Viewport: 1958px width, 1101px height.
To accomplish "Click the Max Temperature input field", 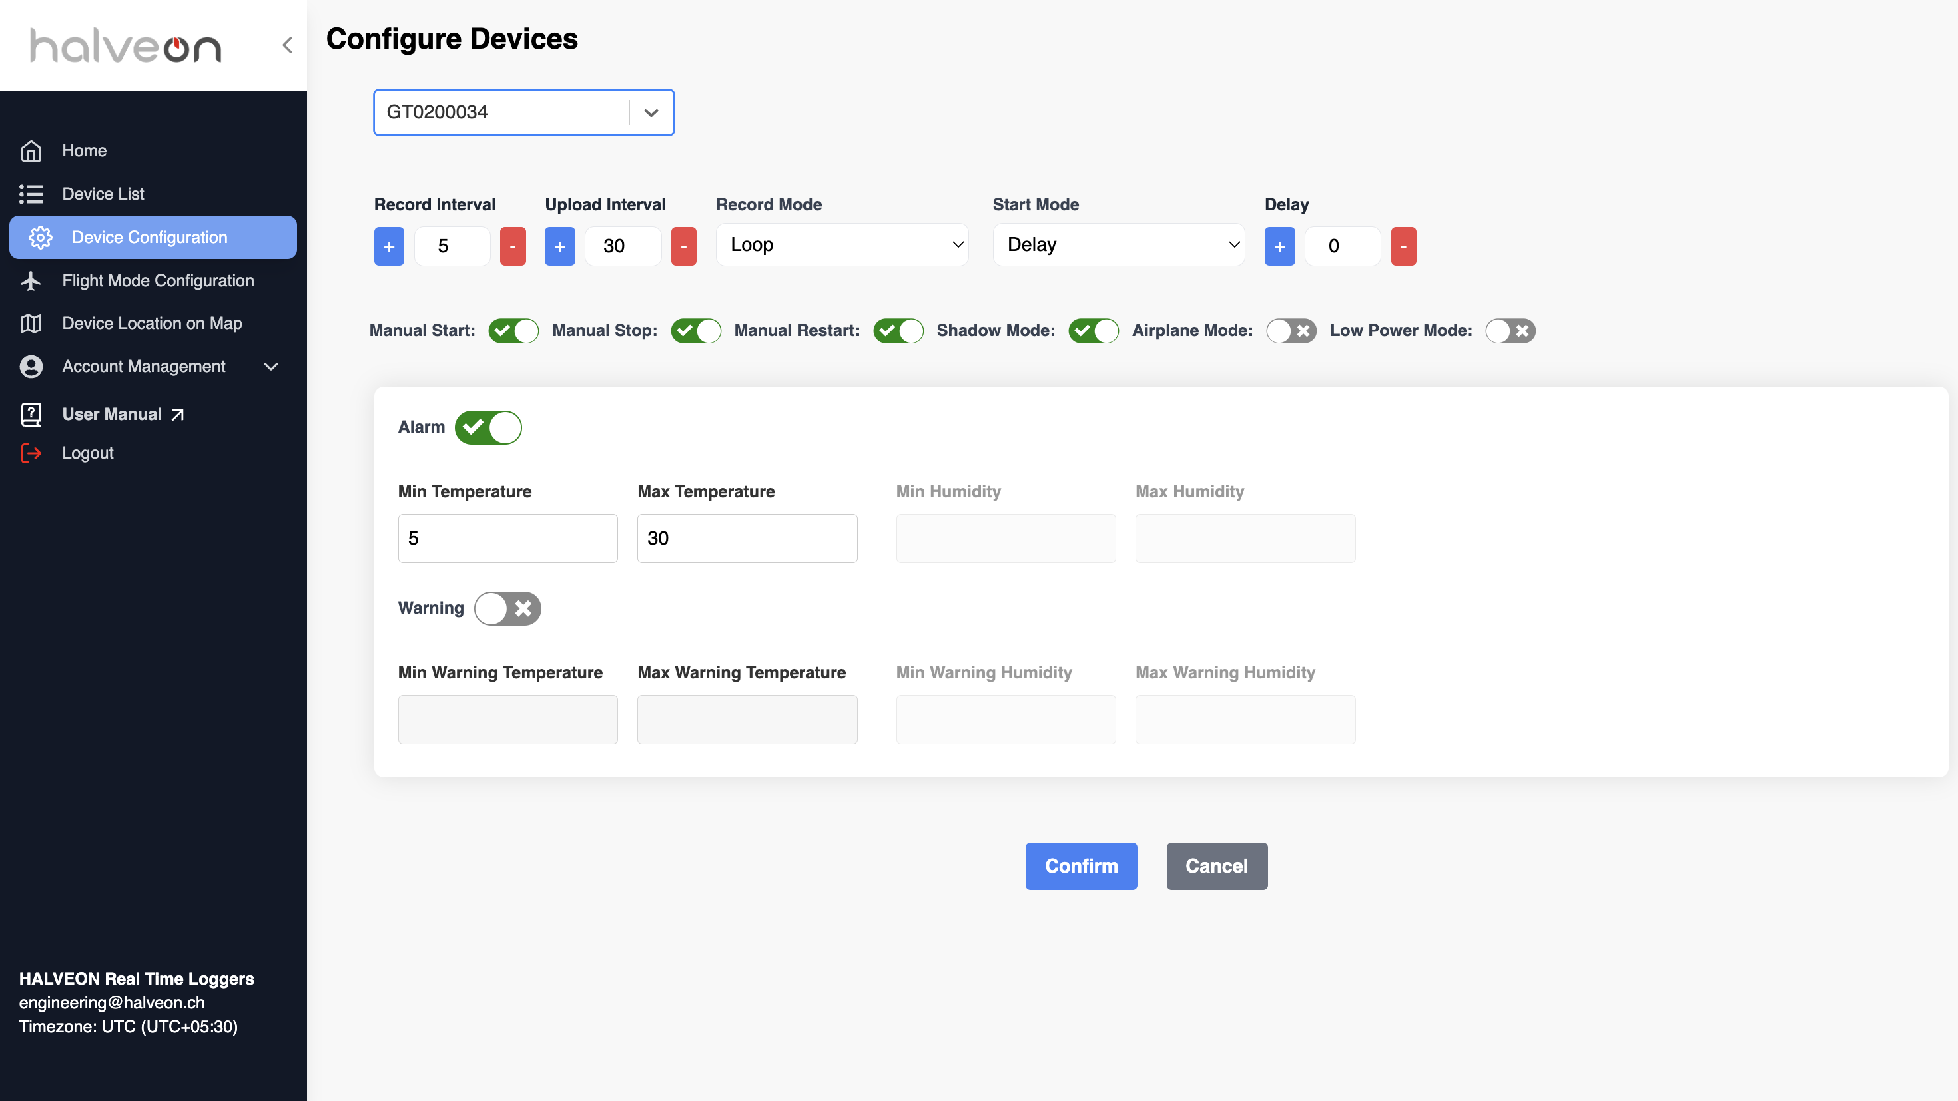I will click(747, 539).
